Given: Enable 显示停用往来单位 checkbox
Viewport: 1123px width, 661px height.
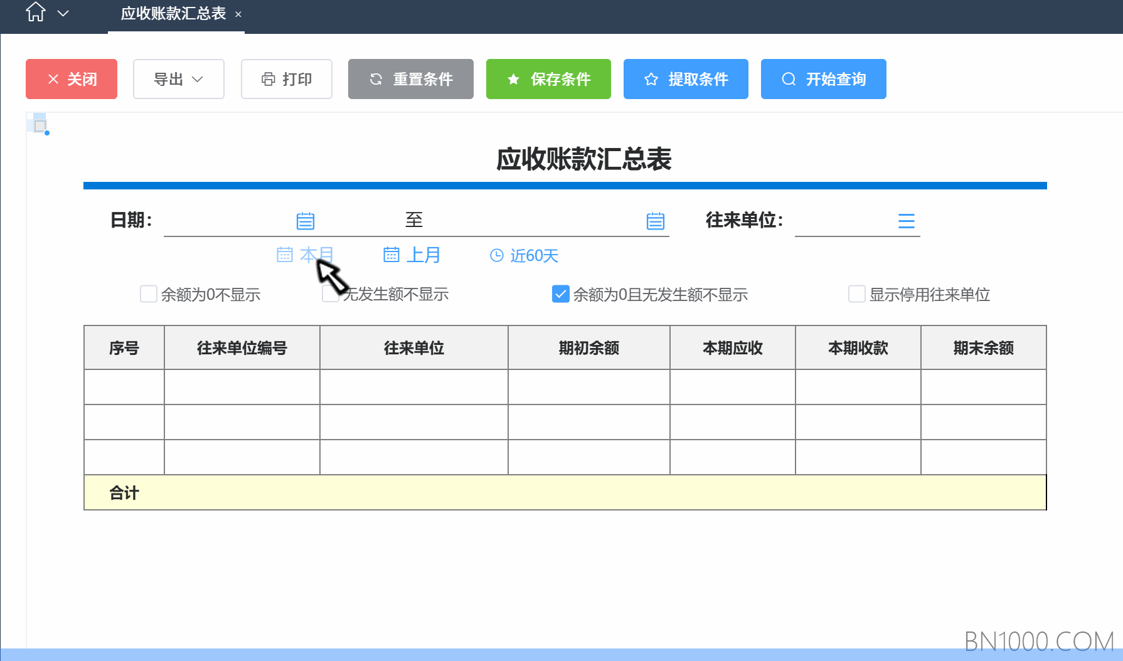Looking at the screenshot, I should coord(857,294).
